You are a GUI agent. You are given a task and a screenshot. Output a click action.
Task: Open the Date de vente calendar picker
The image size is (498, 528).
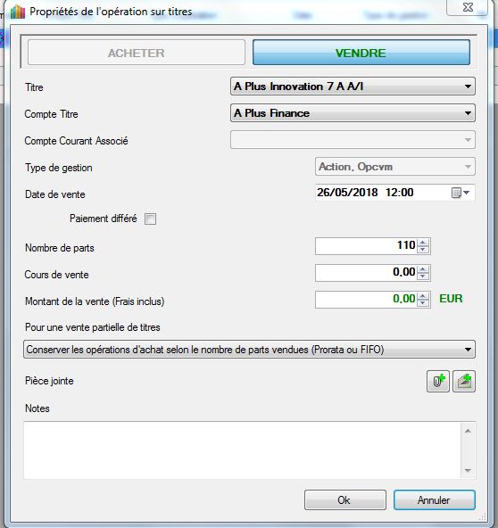click(x=461, y=193)
